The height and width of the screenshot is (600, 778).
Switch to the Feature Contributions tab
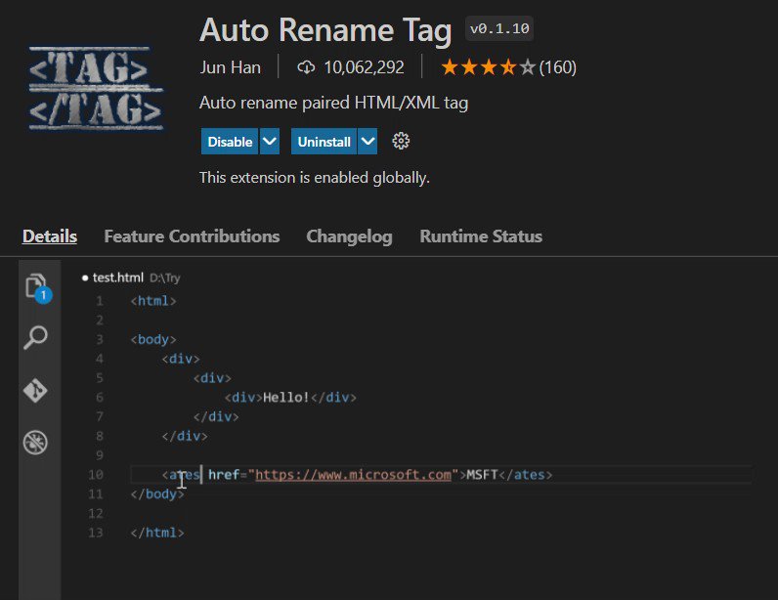(x=192, y=236)
